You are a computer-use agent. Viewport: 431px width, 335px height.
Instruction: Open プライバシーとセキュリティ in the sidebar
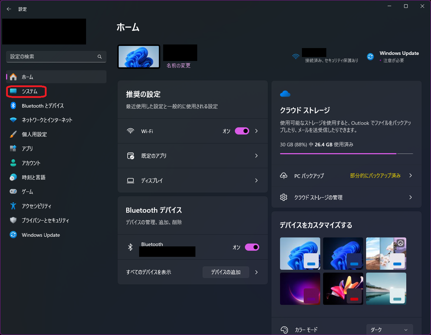[x=45, y=220]
